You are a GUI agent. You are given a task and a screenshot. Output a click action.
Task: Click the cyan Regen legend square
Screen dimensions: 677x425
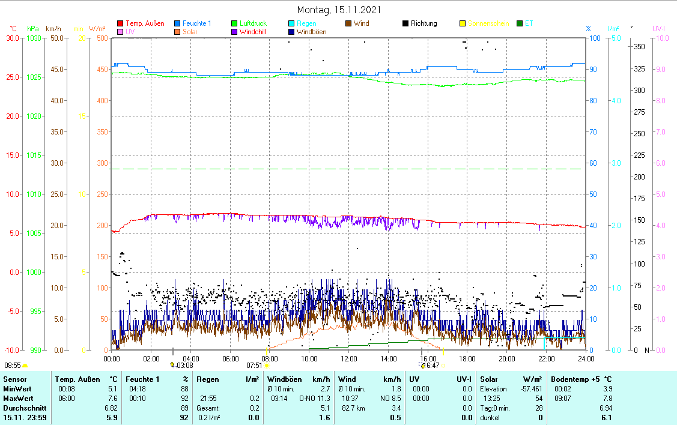[x=291, y=24]
